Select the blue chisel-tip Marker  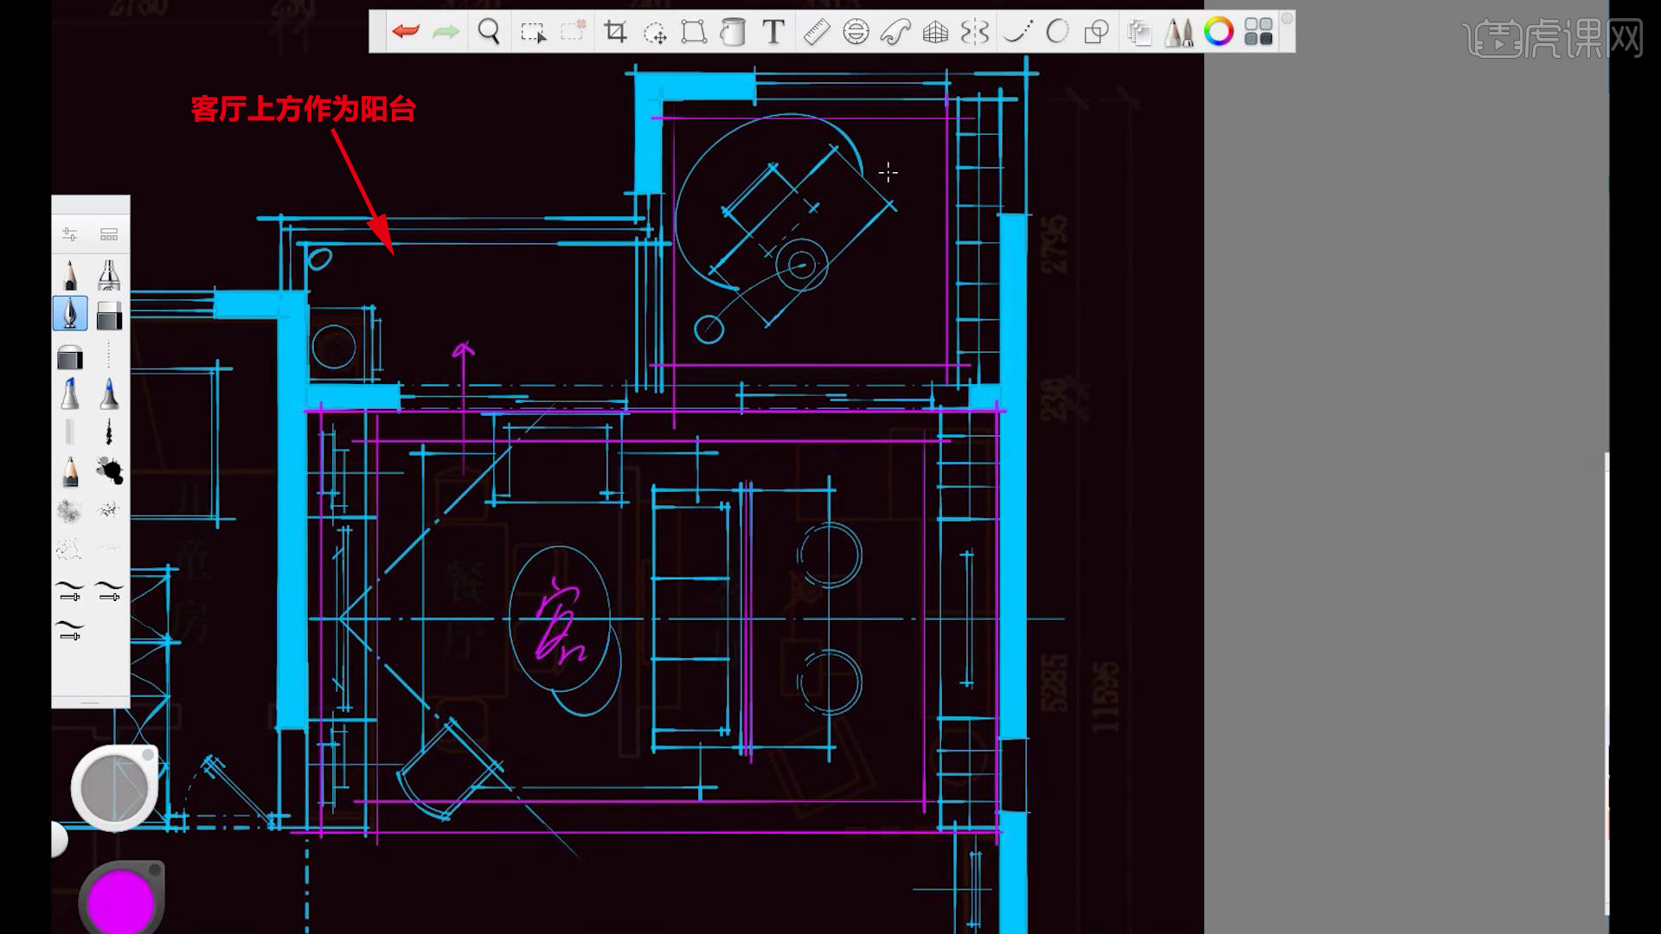pyautogui.click(x=70, y=393)
